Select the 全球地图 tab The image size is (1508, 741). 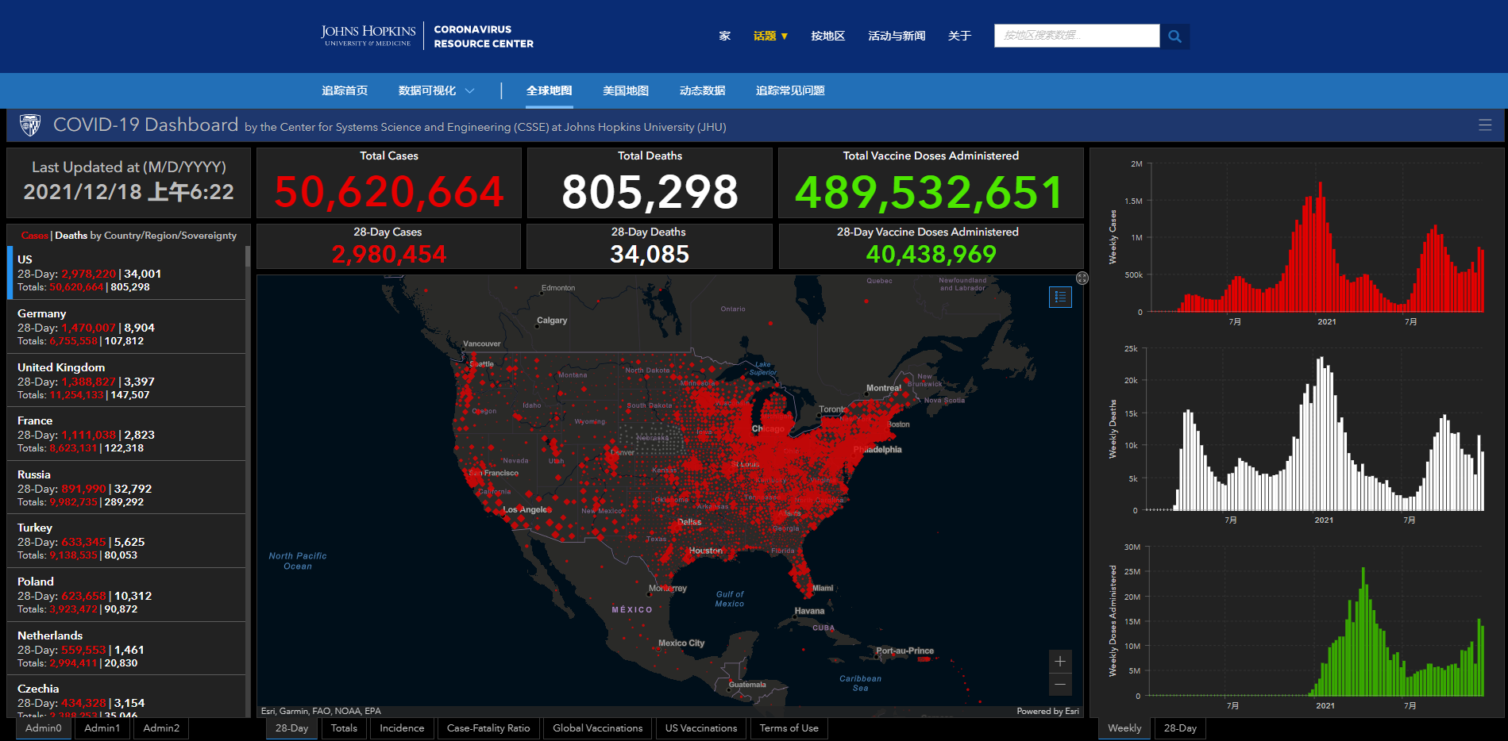pyautogui.click(x=549, y=90)
